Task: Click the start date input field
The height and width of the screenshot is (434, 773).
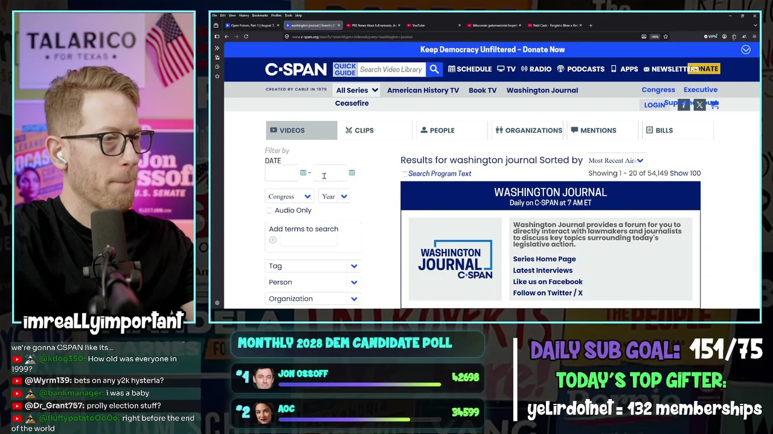Action: tap(281, 174)
